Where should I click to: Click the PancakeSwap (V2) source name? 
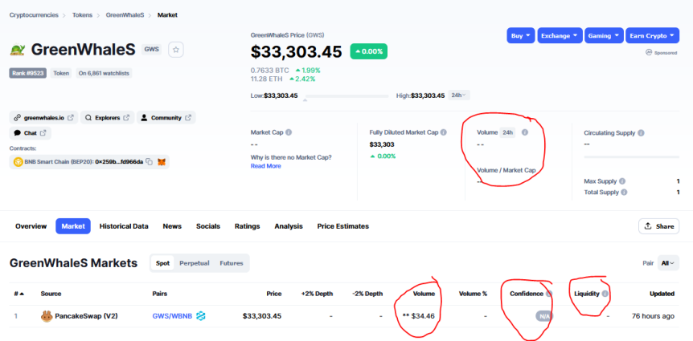86,316
